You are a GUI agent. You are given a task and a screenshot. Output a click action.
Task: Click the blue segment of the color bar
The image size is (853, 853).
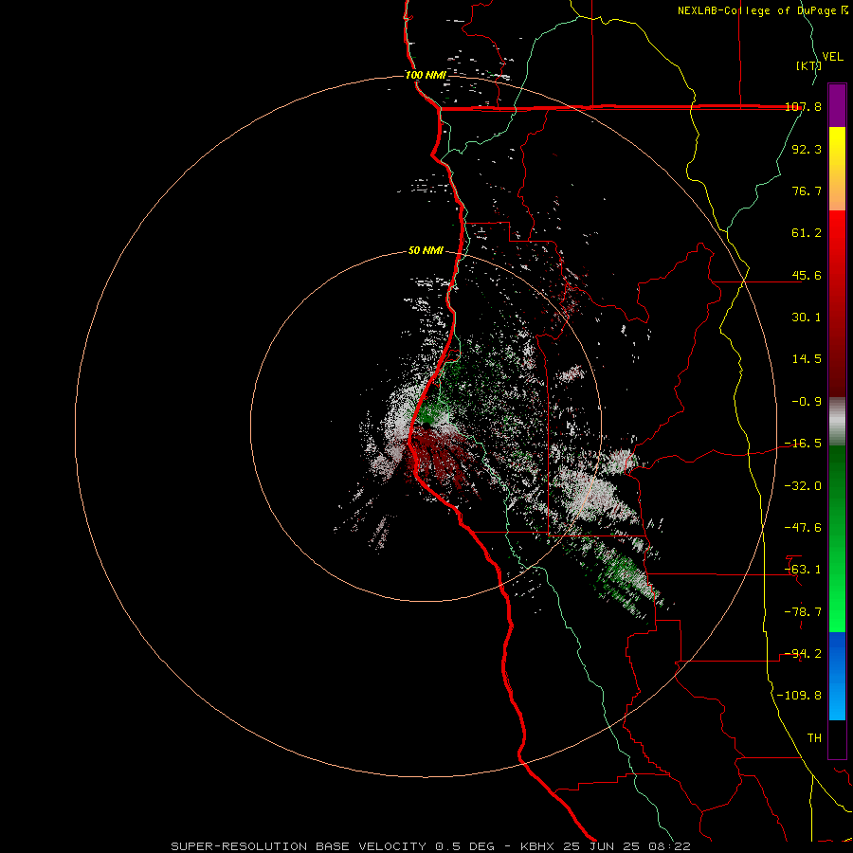[x=837, y=653]
